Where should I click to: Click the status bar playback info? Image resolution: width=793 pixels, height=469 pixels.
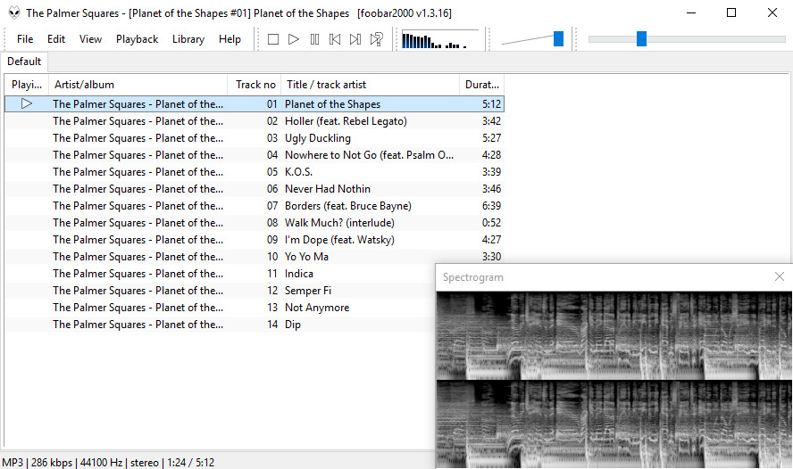(108, 463)
